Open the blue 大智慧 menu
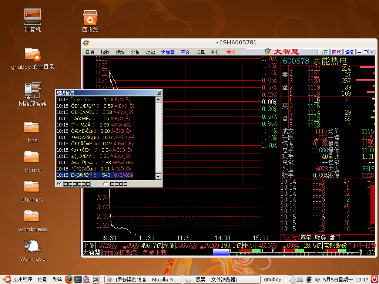 click(x=168, y=52)
